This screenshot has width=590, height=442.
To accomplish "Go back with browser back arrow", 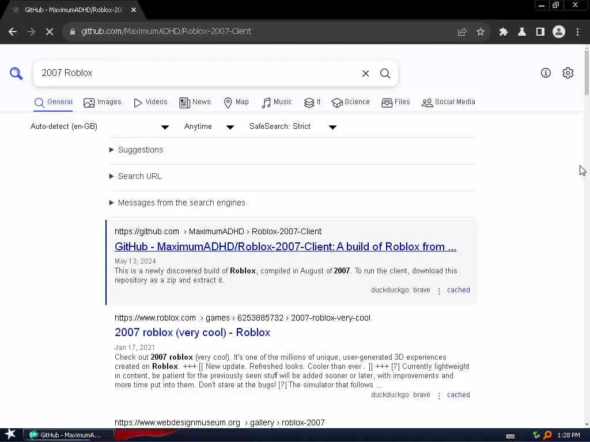I will point(13,32).
